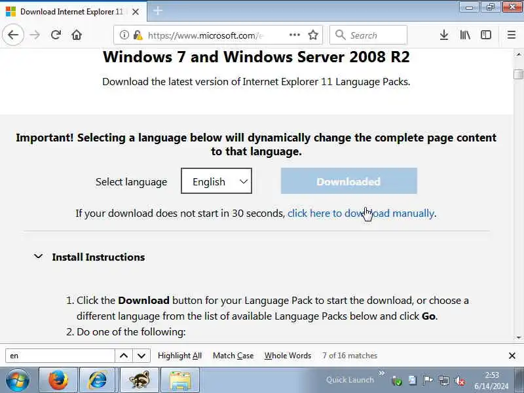
Task: Toggle Match Case in find bar
Action: click(x=233, y=356)
